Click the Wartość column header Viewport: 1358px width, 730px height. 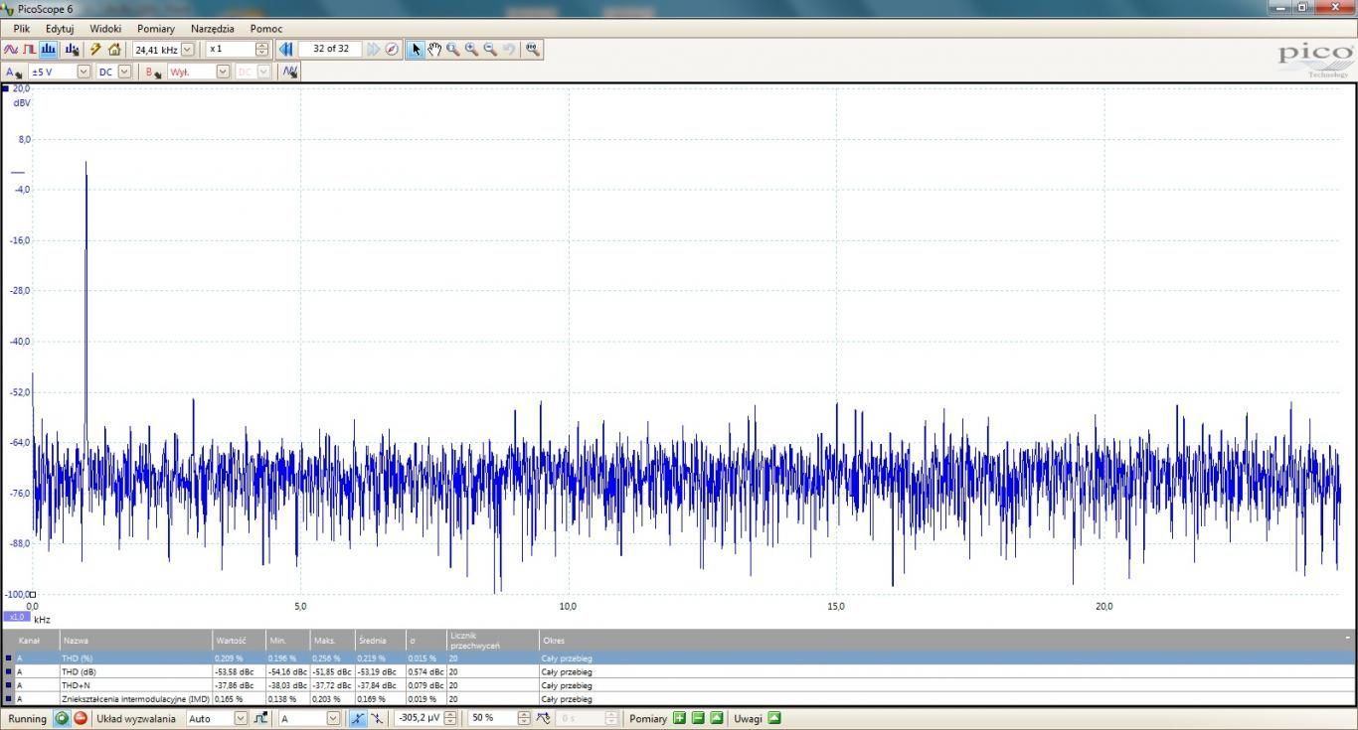point(239,641)
